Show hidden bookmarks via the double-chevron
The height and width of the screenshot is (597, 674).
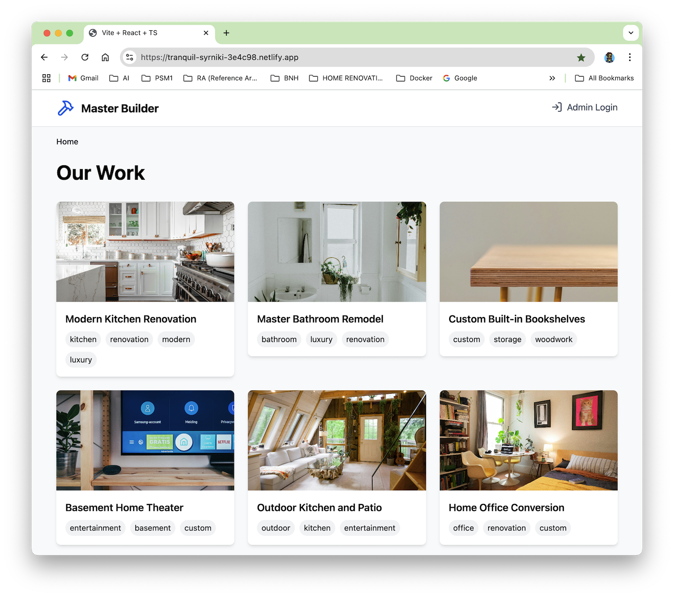[552, 78]
